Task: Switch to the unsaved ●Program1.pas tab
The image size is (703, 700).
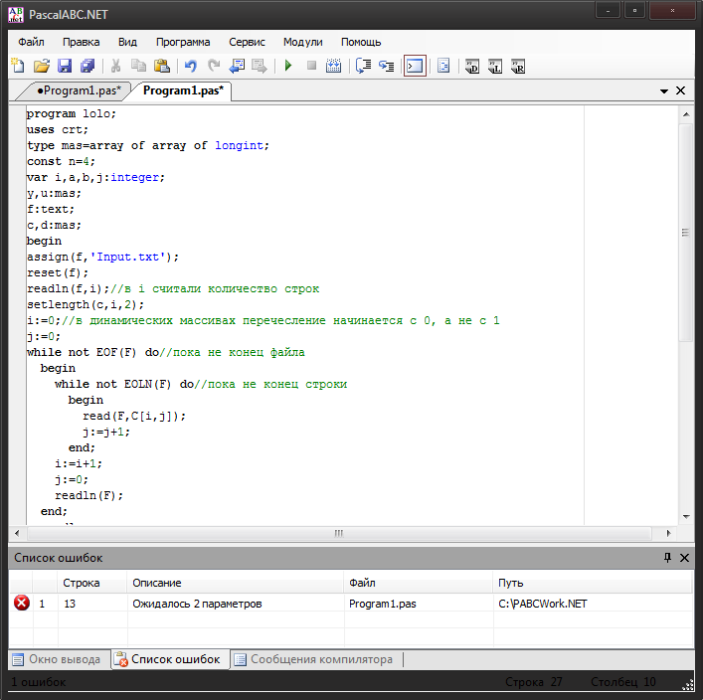Action: pyautogui.click(x=78, y=90)
